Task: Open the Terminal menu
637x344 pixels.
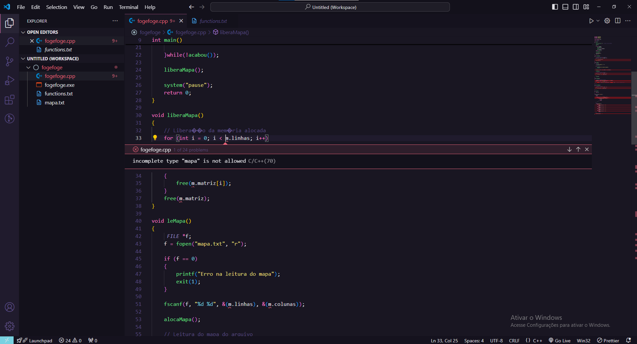Action: 128,7
